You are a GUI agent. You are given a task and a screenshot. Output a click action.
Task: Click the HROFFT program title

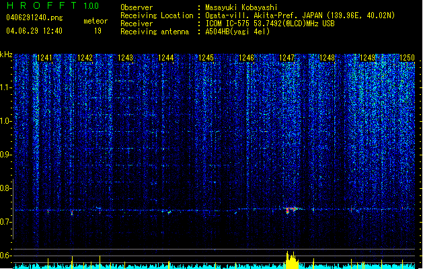pos(42,5)
